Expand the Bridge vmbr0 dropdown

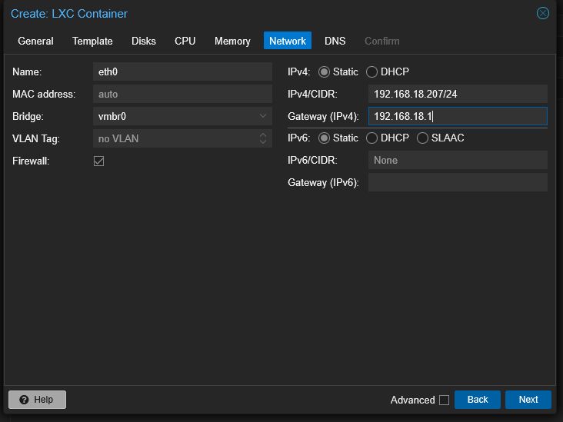pos(263,116)
